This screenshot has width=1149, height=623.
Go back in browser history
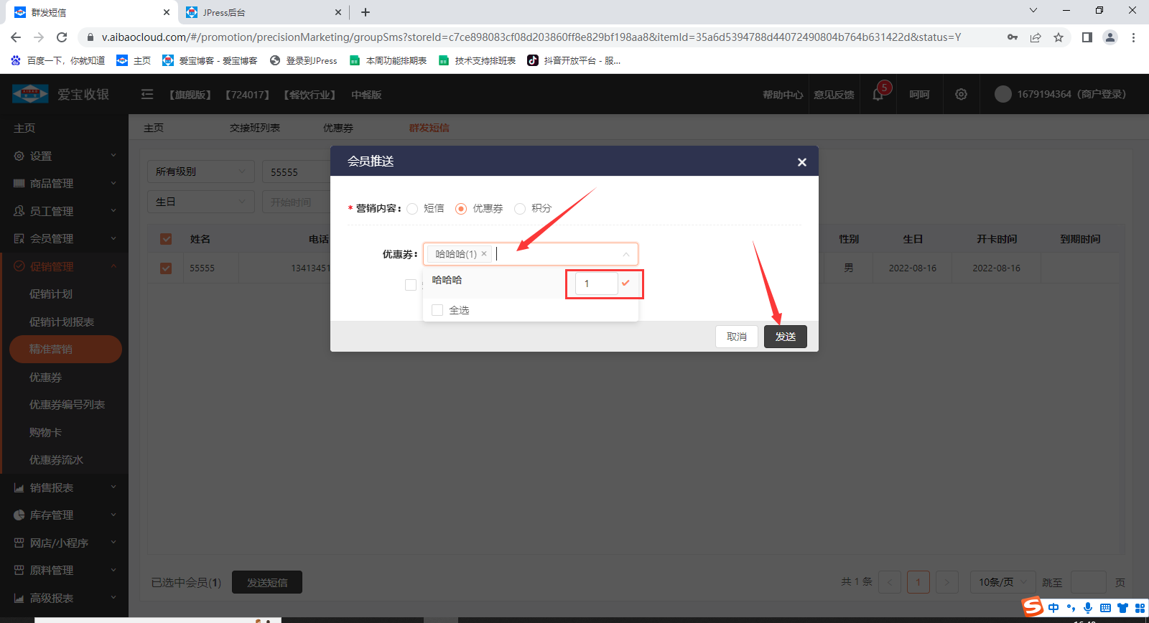(x=16, y=37)
